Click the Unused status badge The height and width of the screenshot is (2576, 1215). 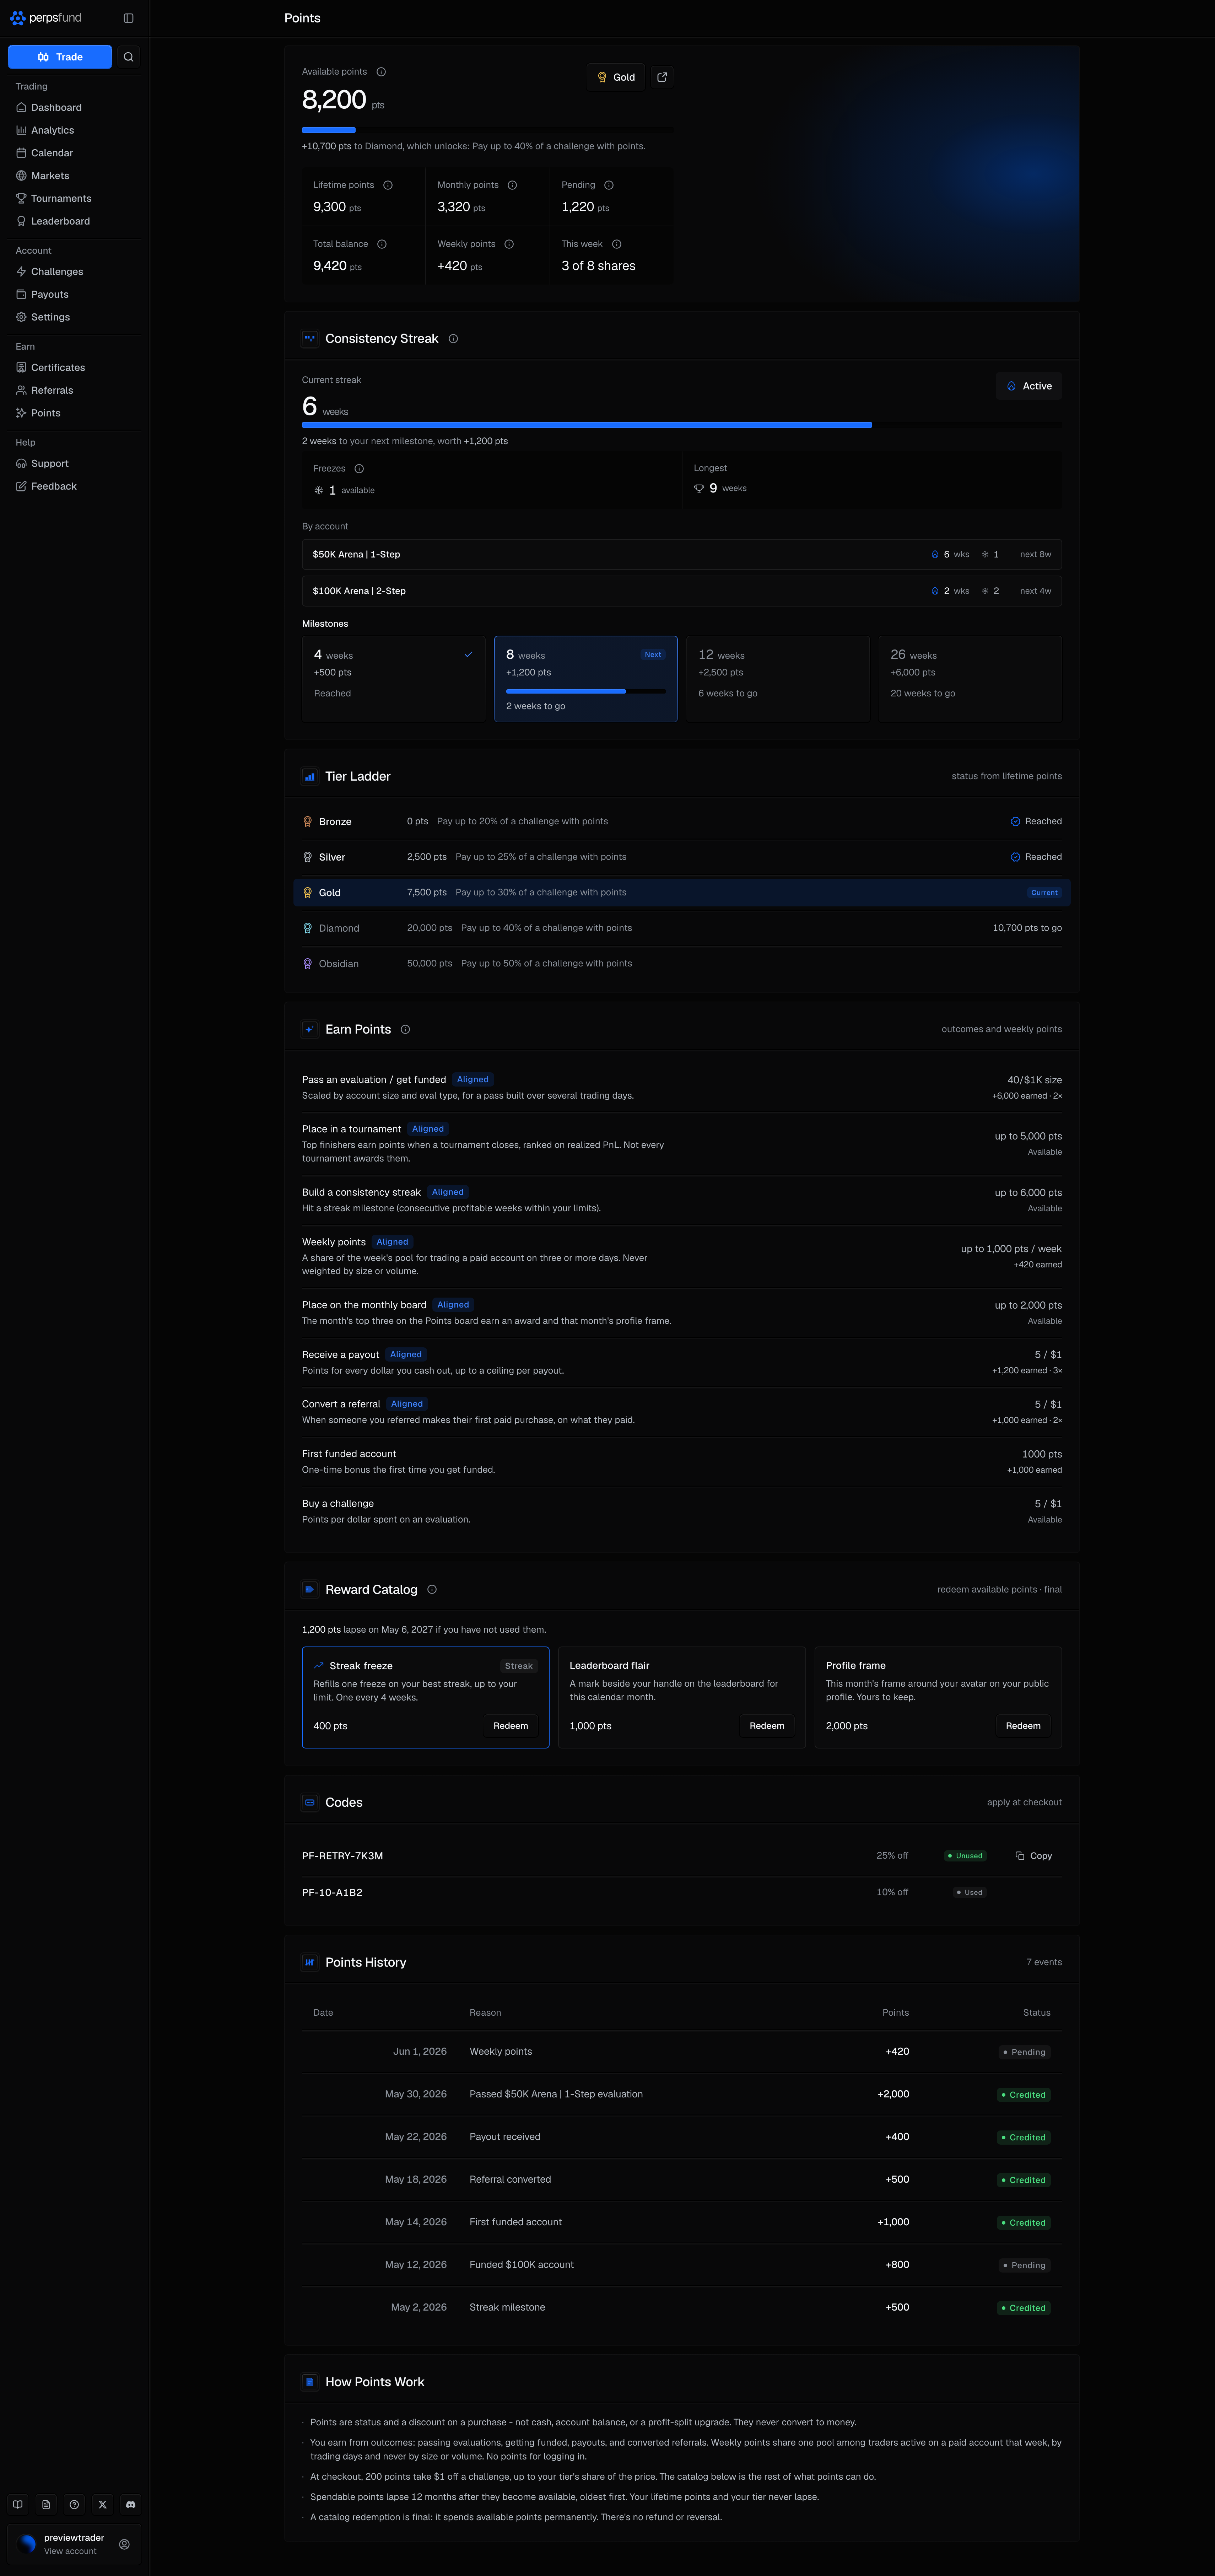pyautogui.click(x=965, y=1856)
